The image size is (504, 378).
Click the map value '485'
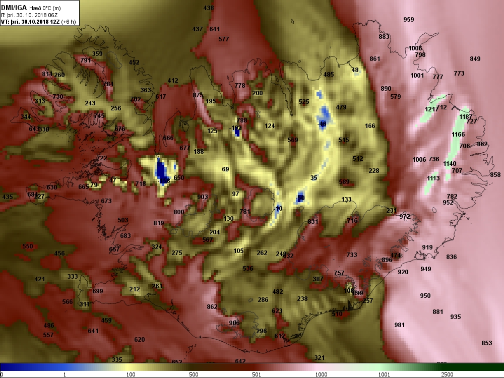(329, 75)
